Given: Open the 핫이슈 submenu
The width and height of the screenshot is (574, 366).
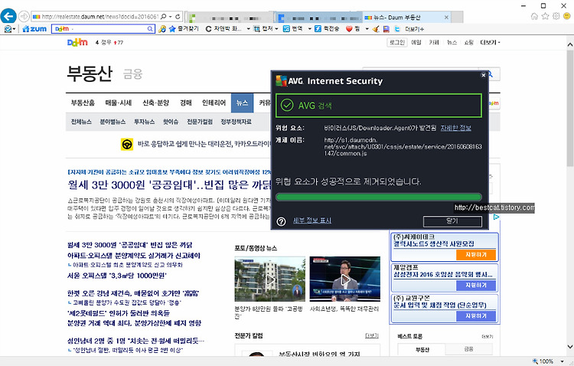Looking at the screenshot, I should point(171,122).
